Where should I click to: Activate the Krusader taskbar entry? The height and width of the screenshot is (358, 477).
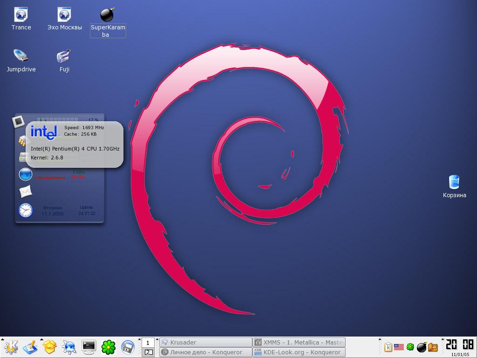[205, 343]
